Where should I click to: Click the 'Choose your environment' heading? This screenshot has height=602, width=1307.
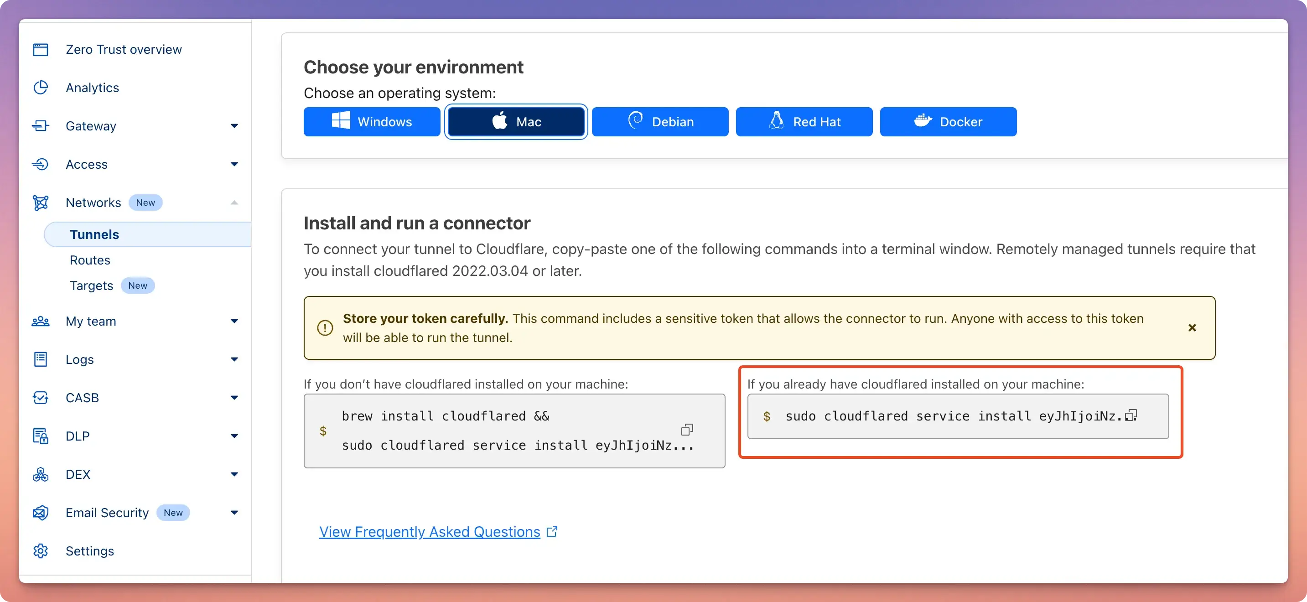pyautogui.click(x=414, y=67)
